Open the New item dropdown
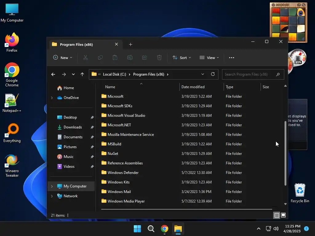 (x=63, y=57)
